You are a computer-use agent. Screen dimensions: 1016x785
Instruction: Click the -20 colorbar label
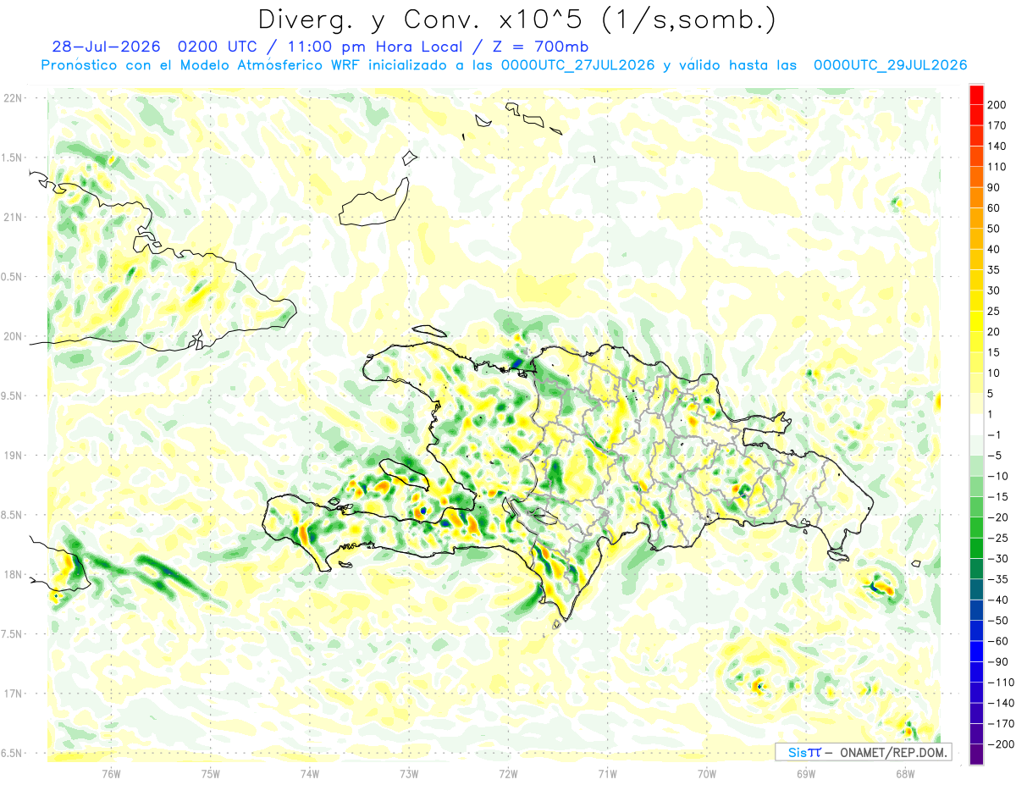tap(999, 517)
